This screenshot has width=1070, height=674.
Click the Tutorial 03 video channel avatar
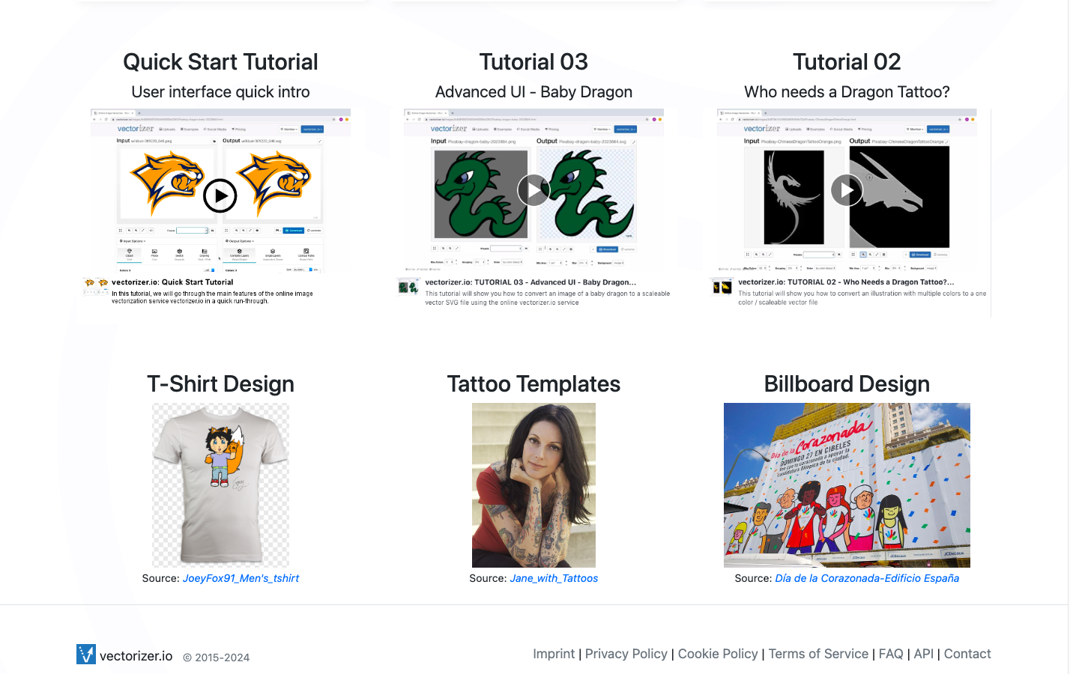click(x=408, y=286)
